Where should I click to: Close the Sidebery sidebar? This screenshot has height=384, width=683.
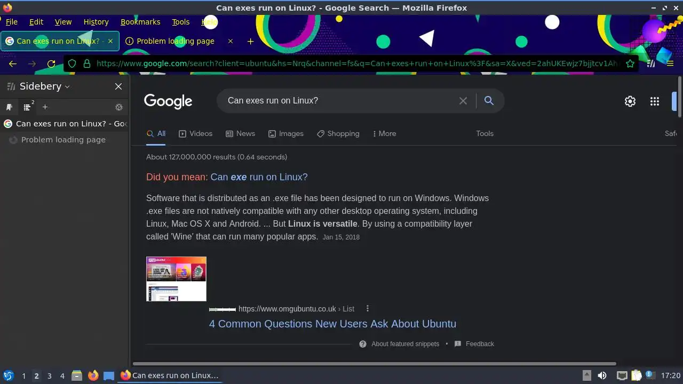pyautogui.click(x=118, y=86)
